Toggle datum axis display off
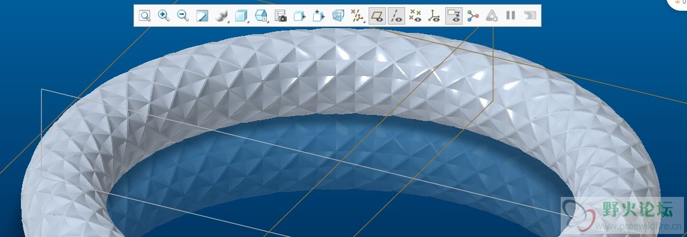 (x=396, y=16)
